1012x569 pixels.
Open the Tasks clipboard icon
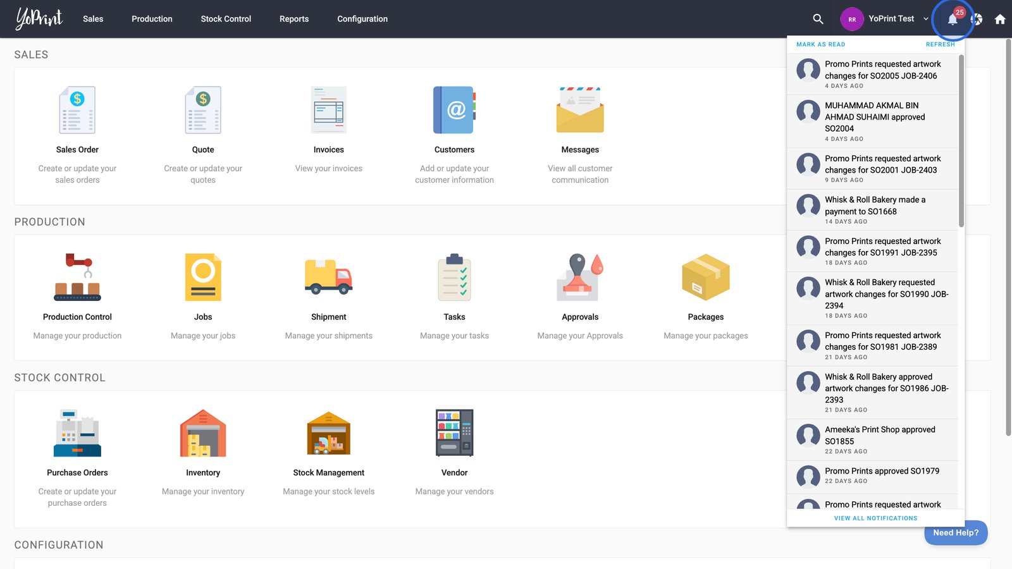coord(454,278)
